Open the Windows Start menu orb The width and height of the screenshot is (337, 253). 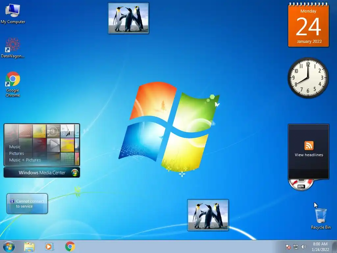tap(9, 246)
